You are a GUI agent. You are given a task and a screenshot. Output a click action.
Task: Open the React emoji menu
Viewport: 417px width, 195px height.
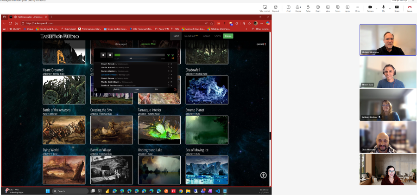[318, 8]
